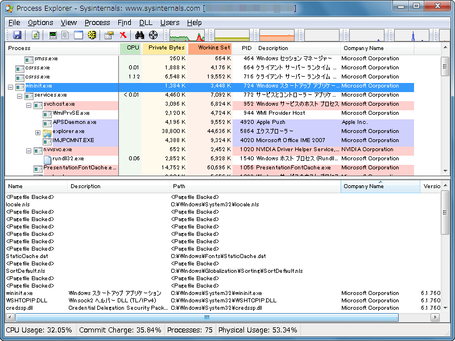This screenshot has width=455, height=341.
Task: Sort processes by the Working Set column
Action: [x=210, y=48]
